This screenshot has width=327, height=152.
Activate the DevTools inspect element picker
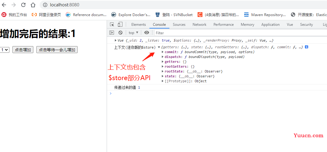[x=112, y=25]
